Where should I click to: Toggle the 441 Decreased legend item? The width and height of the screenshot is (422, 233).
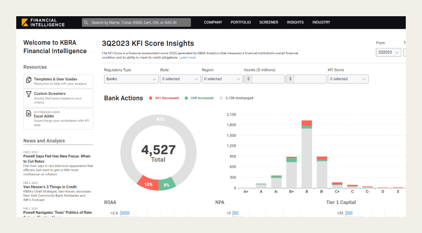point(164,98)
